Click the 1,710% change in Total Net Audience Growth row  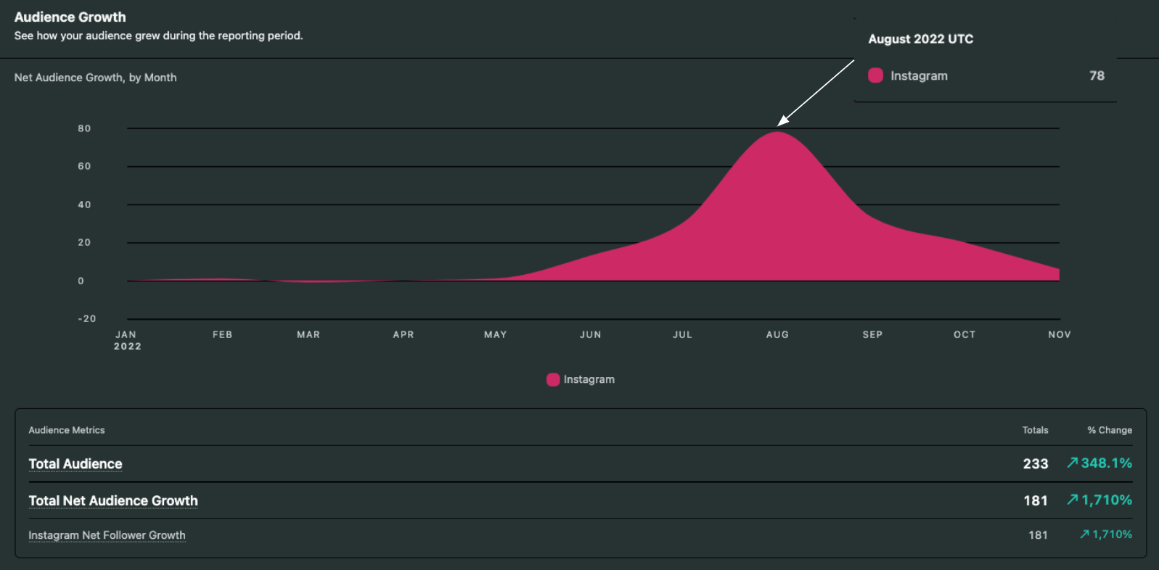pos(1107,500)
